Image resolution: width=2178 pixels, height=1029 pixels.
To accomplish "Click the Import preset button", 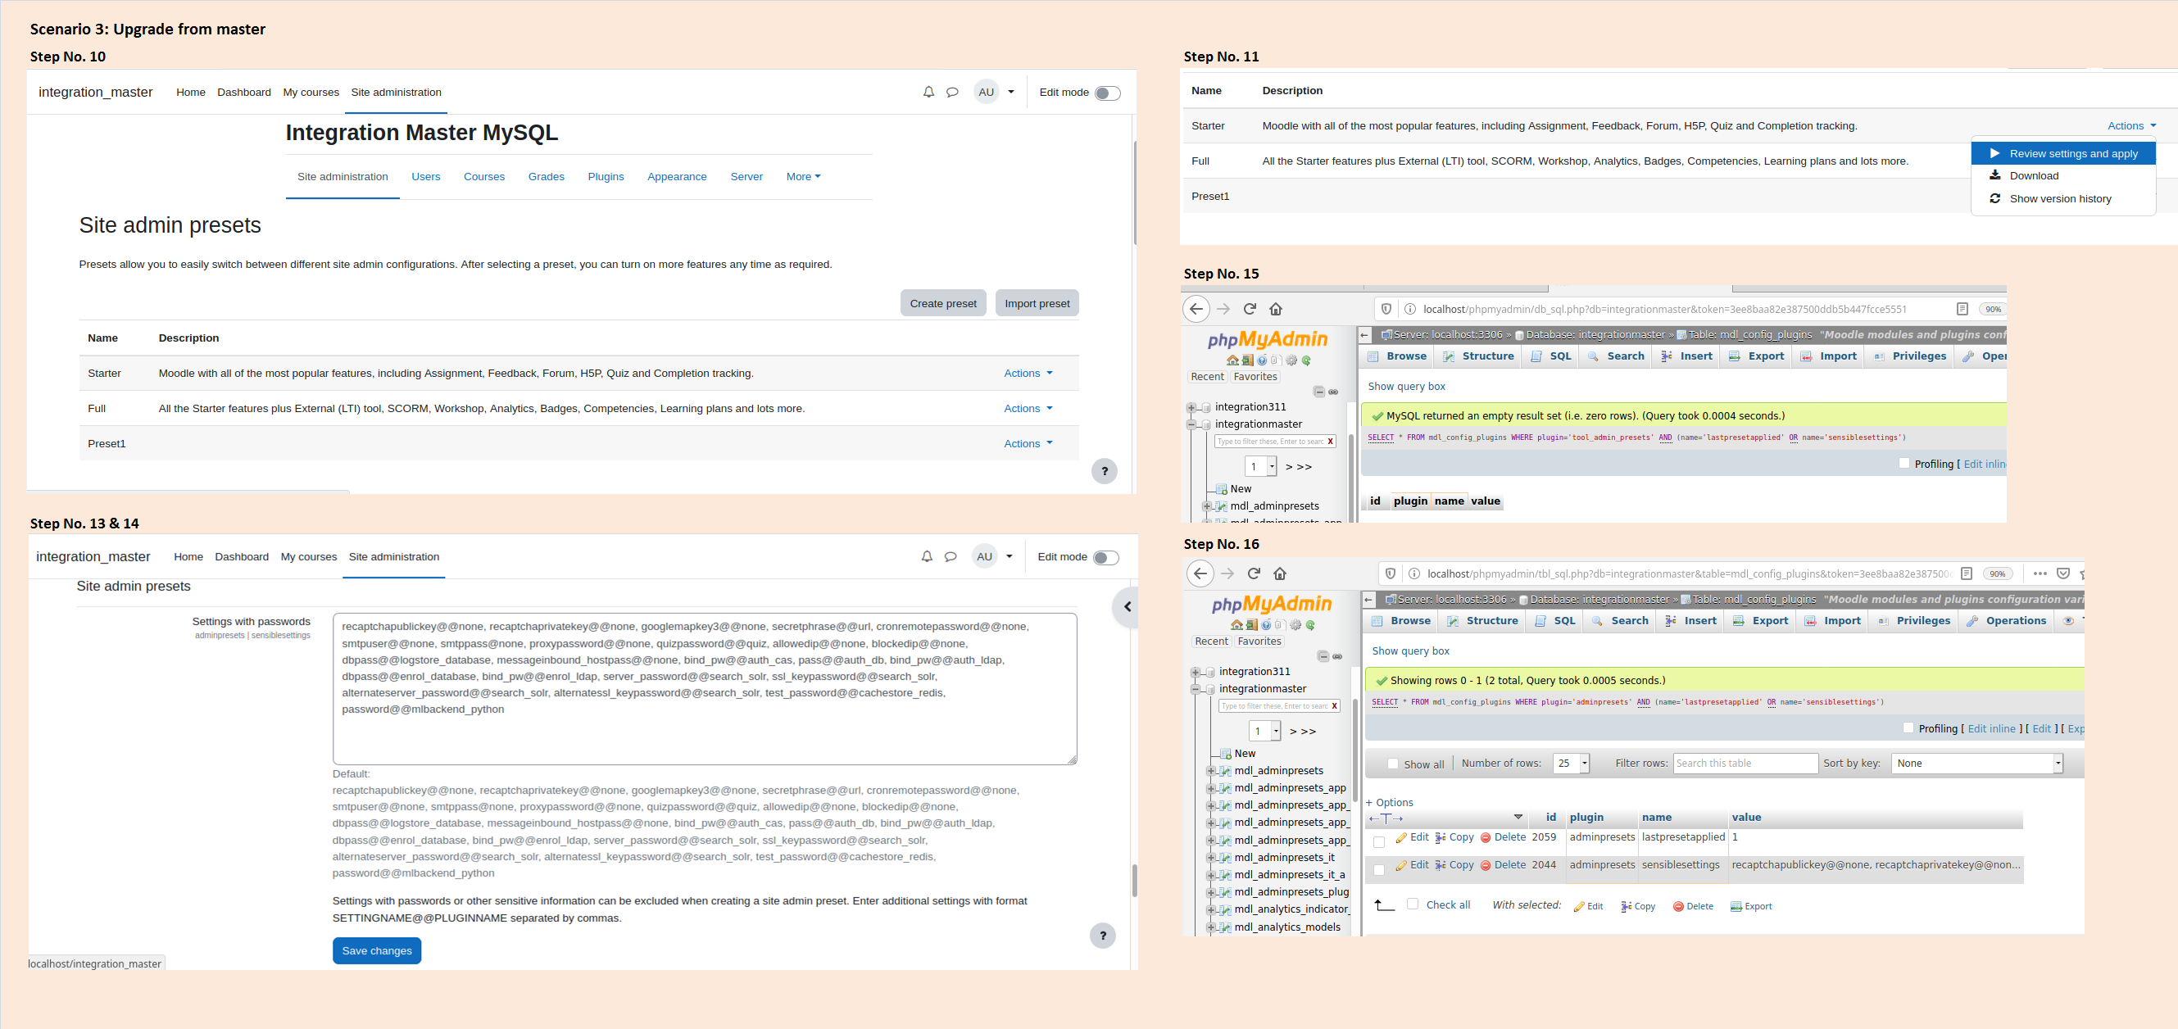I will [1037, 304].
